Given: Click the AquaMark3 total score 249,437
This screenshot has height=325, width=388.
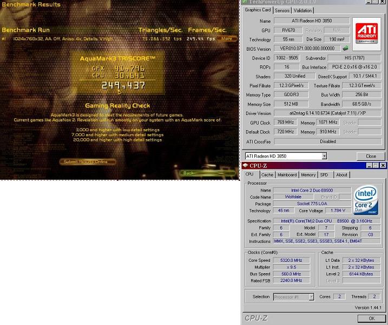Looking at the screenshot, I should (x=123, y=85).
